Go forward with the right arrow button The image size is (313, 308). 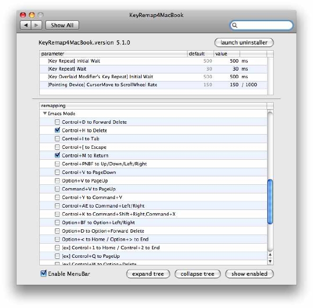36,25
